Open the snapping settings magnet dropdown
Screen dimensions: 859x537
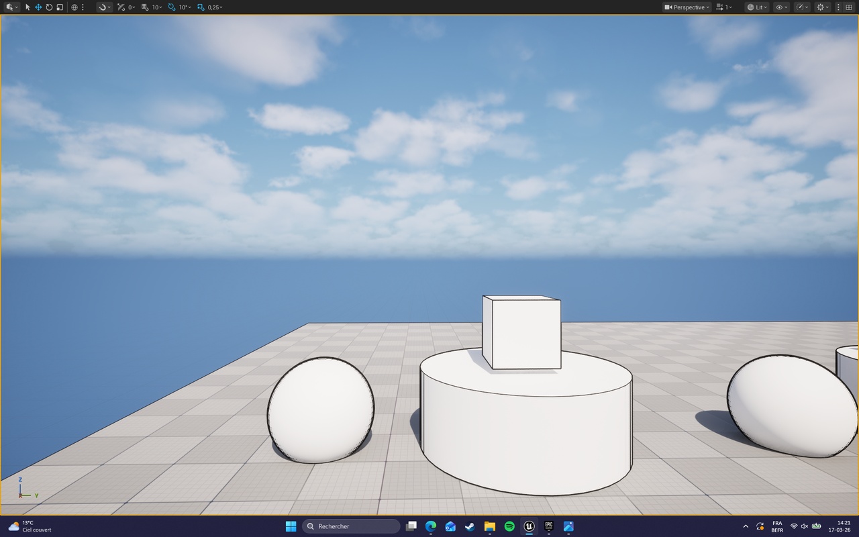[104, 7]
